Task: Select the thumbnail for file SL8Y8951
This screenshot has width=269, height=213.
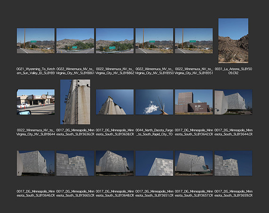Action: [x=194, y=41]
